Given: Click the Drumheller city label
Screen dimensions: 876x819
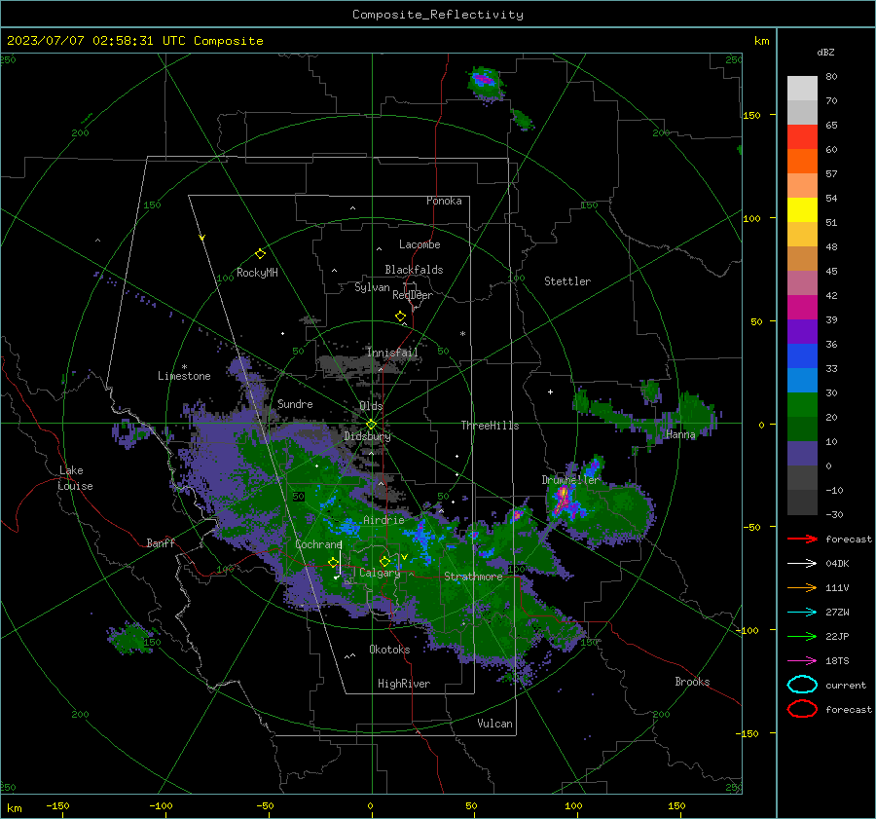Looking at the screenshot, I should (x=569, y=480).
